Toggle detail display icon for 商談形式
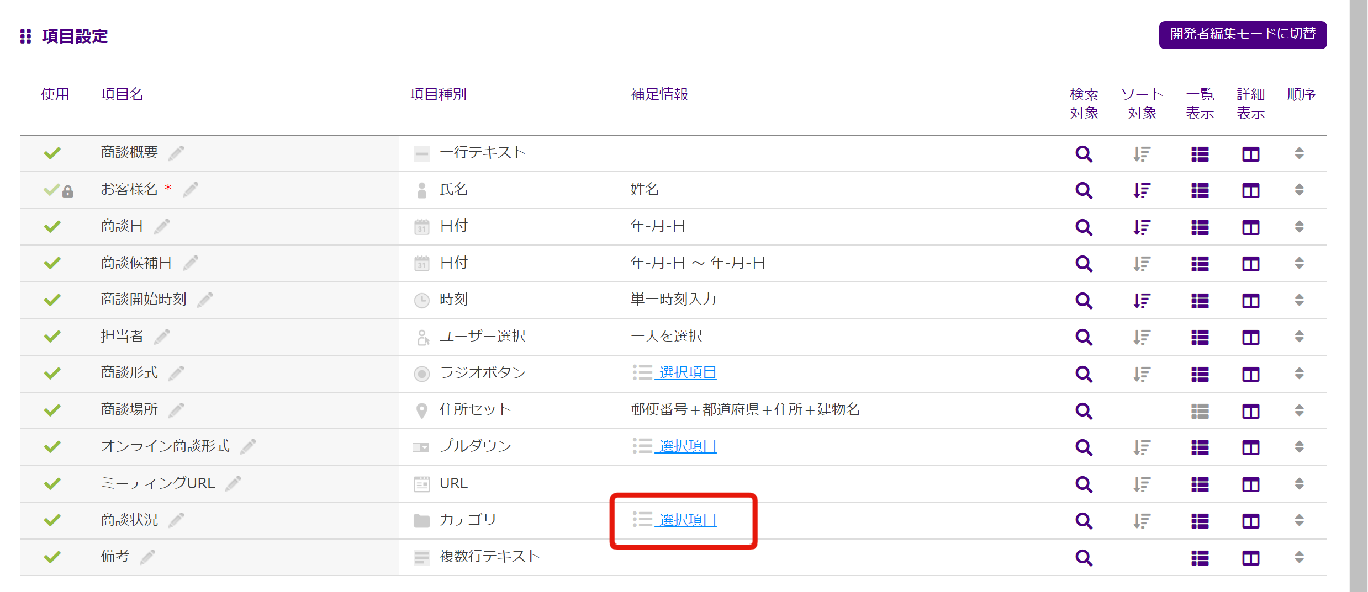The image size is (1368, 592). coord(1251,374)
